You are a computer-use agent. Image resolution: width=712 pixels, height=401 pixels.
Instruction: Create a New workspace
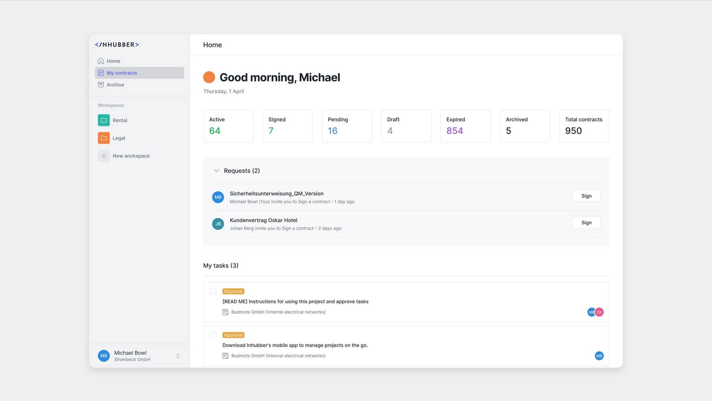point(131,156)
